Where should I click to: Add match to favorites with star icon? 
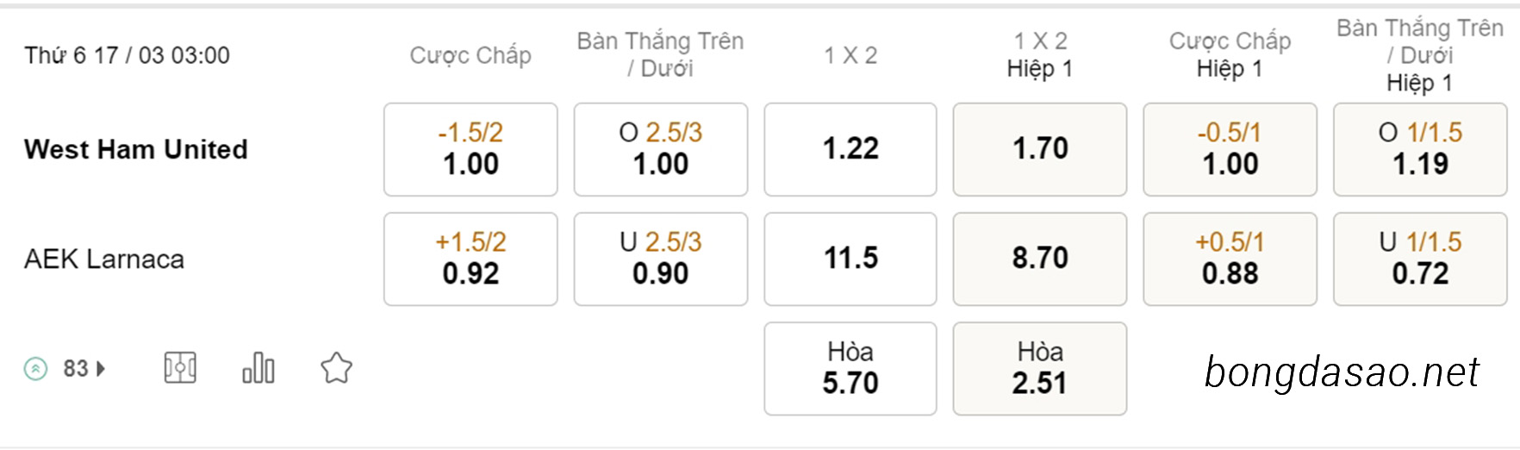click(x=336, y=368)
